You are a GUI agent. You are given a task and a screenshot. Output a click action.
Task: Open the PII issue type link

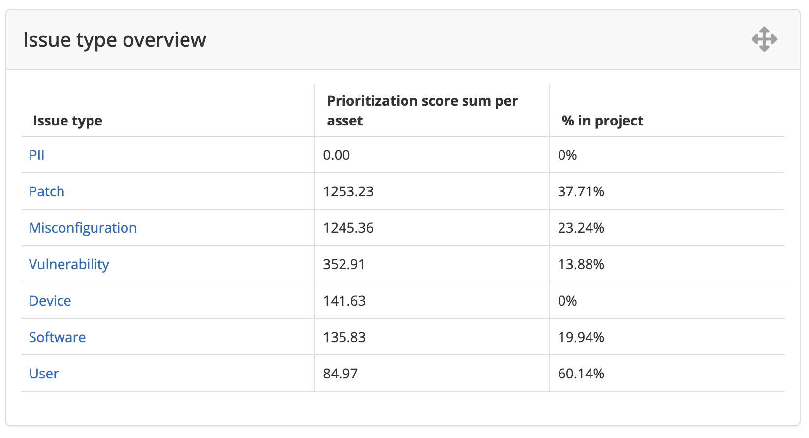click(37, 155)
